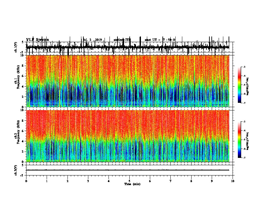The height and width of the screenshot is (203, 262).
Task: Select the date text 'Jul 2, 2019'
Action: [x=93, y=40]
